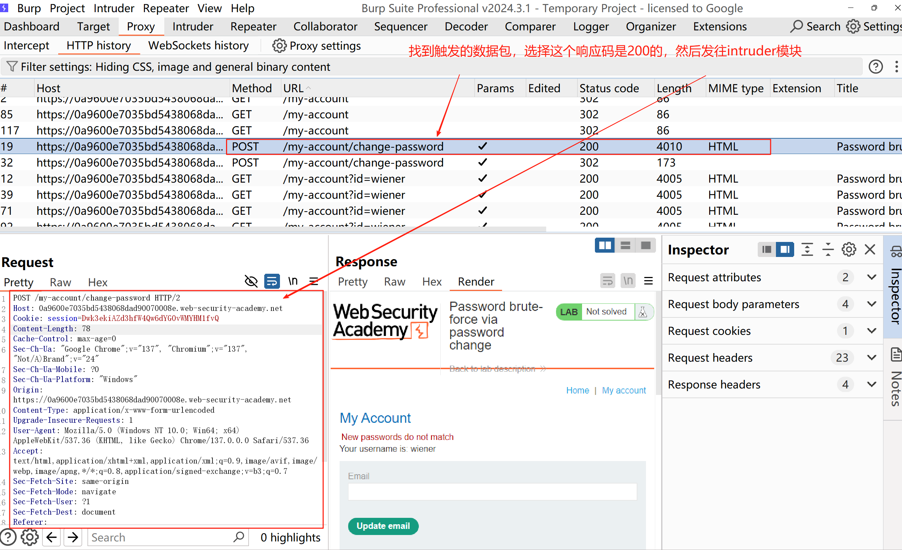Close the Inspector panel

870,250
